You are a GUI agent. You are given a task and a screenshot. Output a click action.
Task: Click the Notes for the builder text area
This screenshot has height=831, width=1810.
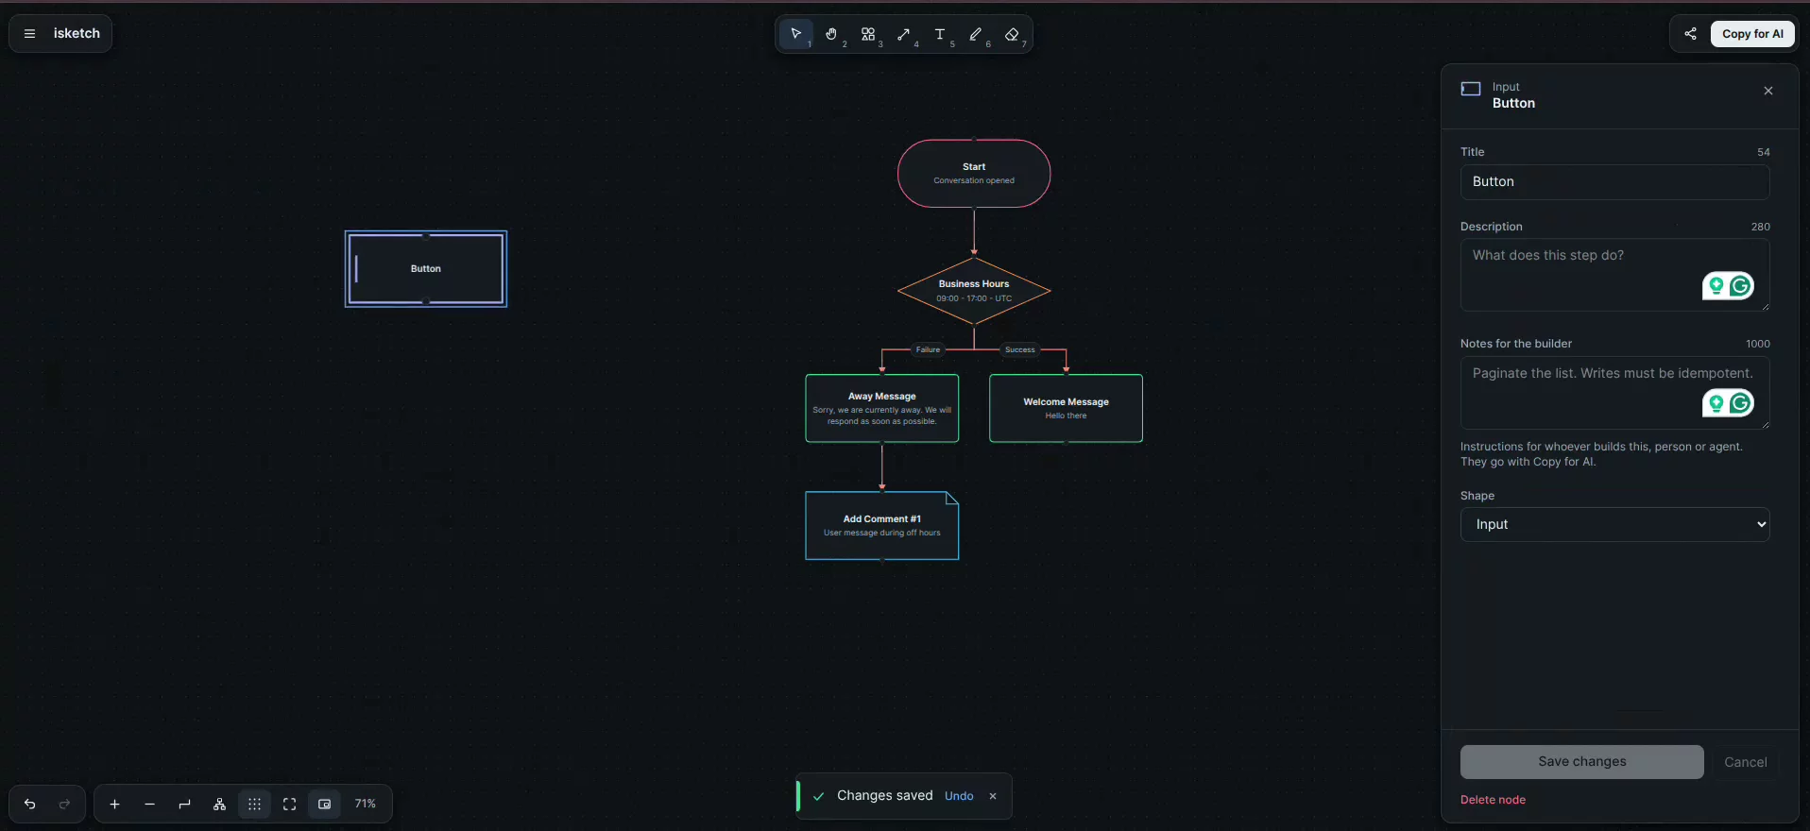pyautogui.click(x=1614, y=393)
